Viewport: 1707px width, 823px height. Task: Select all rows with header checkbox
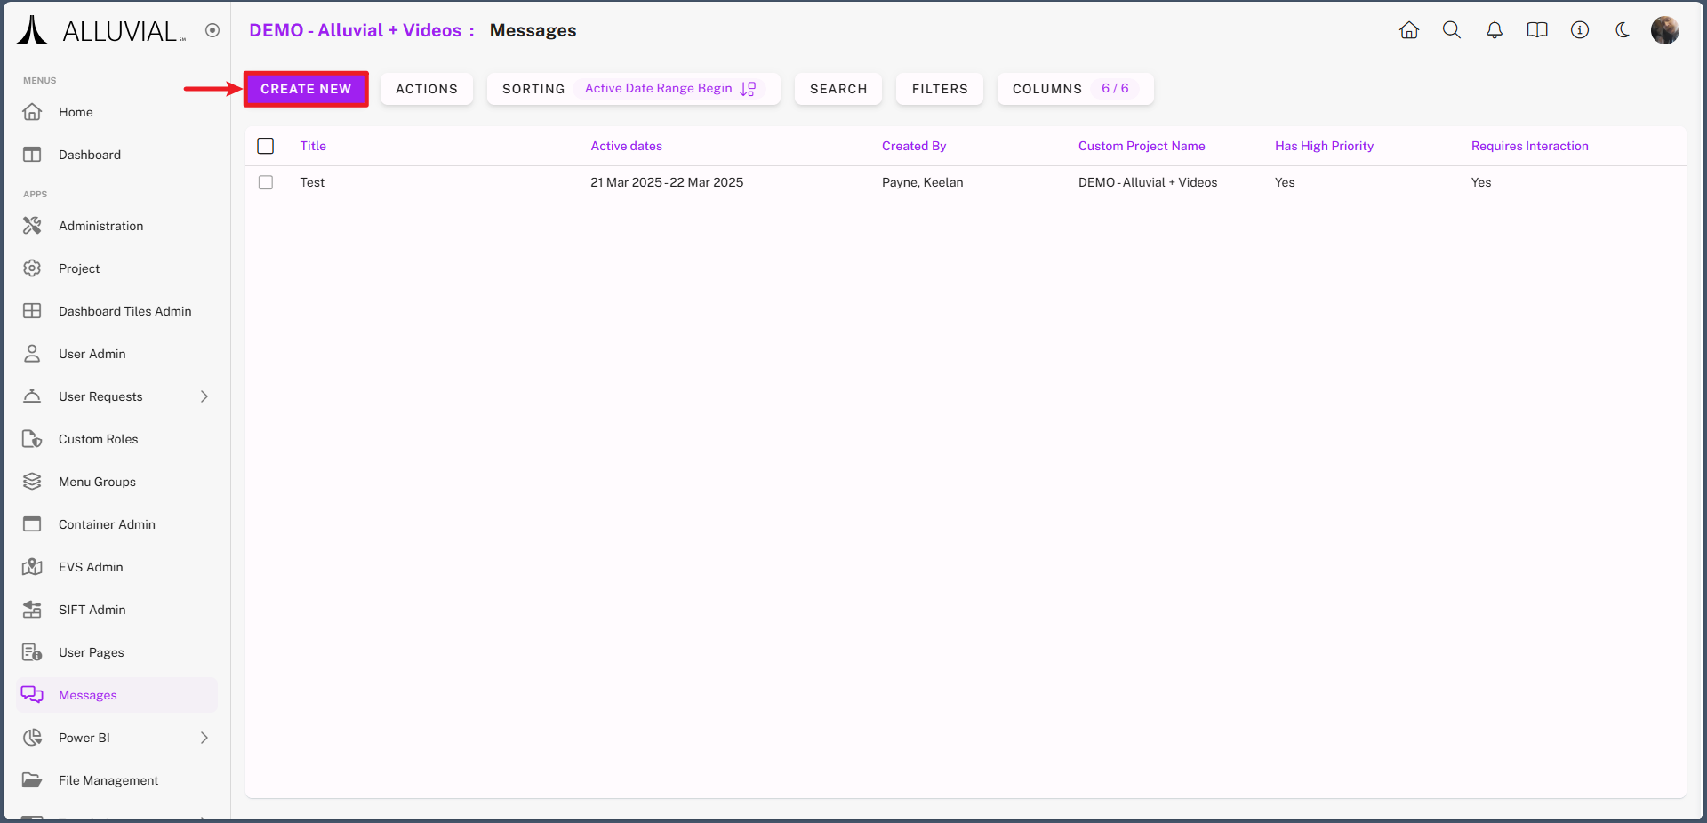(x=266, y=146)
